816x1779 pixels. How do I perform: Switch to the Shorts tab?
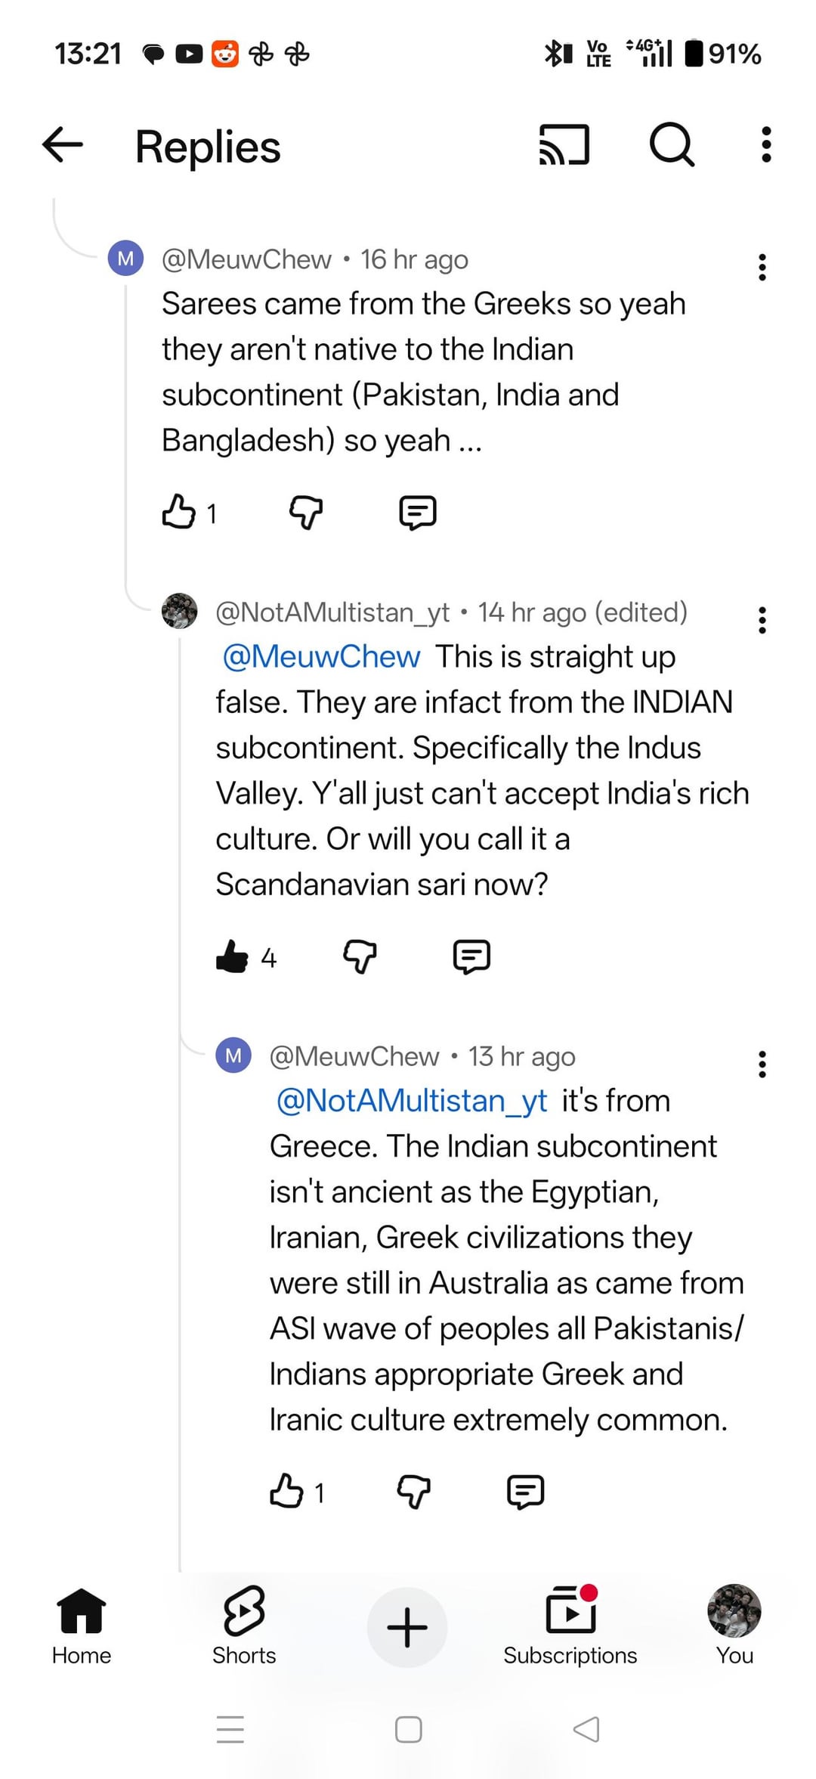(244, 1626)
